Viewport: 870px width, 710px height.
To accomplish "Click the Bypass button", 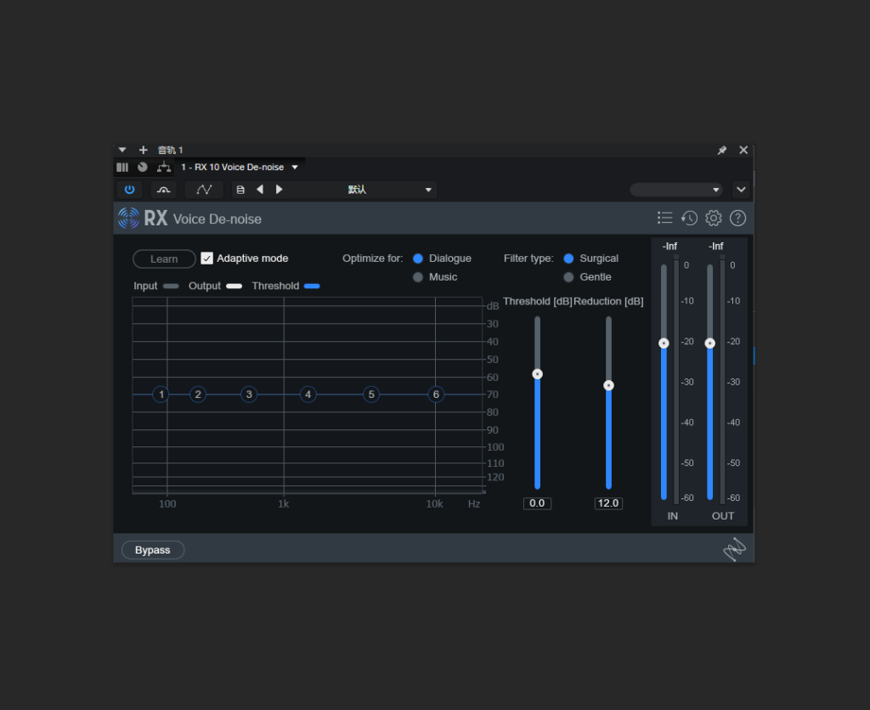I will [153, 549].
